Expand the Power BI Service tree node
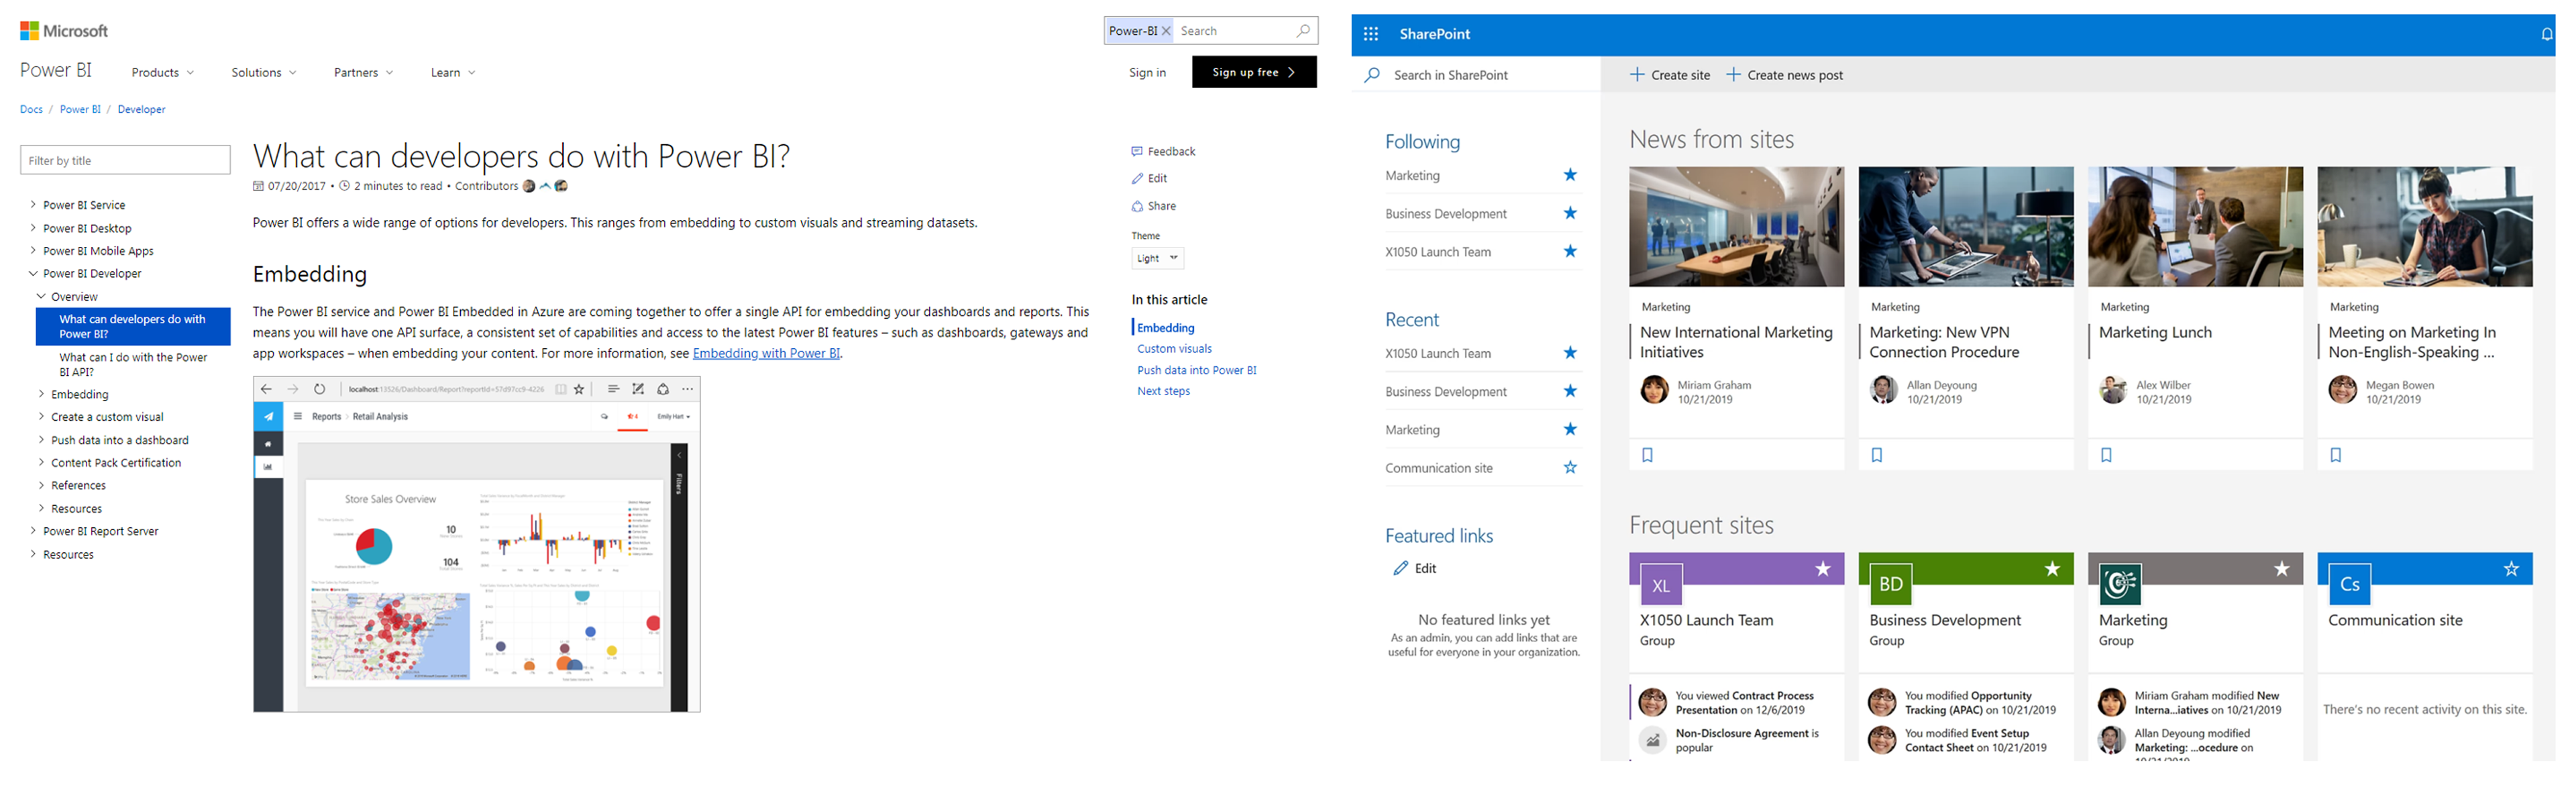This screenshot has height=789, width=2576. tap(33, 205)
